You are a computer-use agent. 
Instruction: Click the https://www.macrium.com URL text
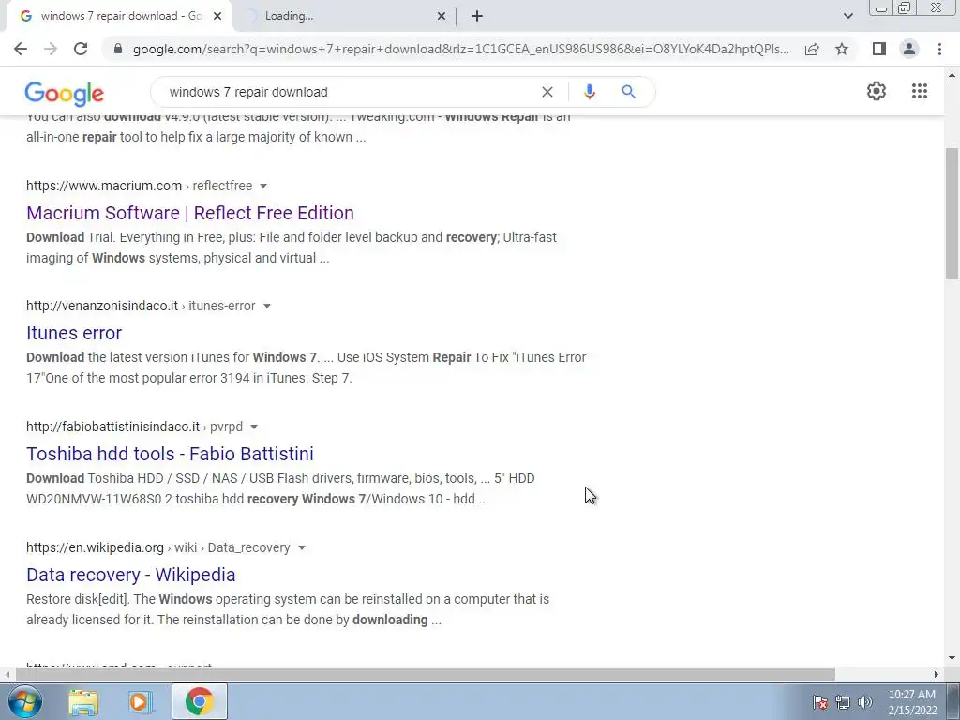click(104, 186)
